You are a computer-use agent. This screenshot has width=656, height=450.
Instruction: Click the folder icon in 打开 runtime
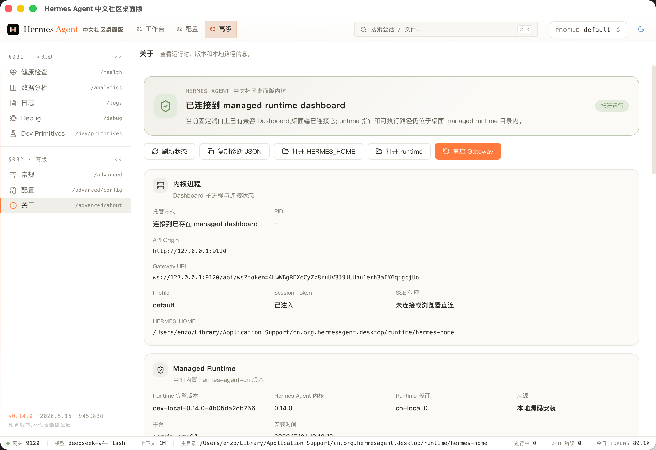tap(379, 151)
